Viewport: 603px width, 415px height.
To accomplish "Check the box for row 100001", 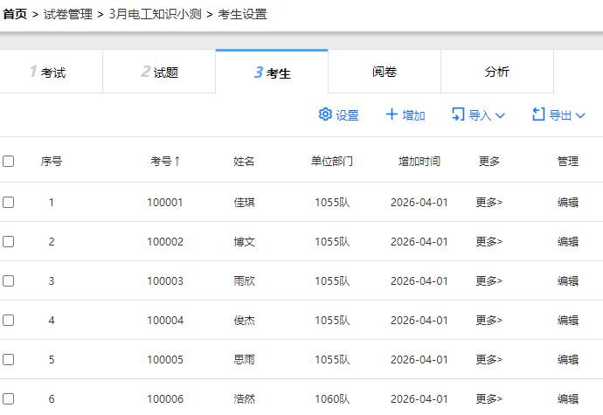I will coord(9,203).
